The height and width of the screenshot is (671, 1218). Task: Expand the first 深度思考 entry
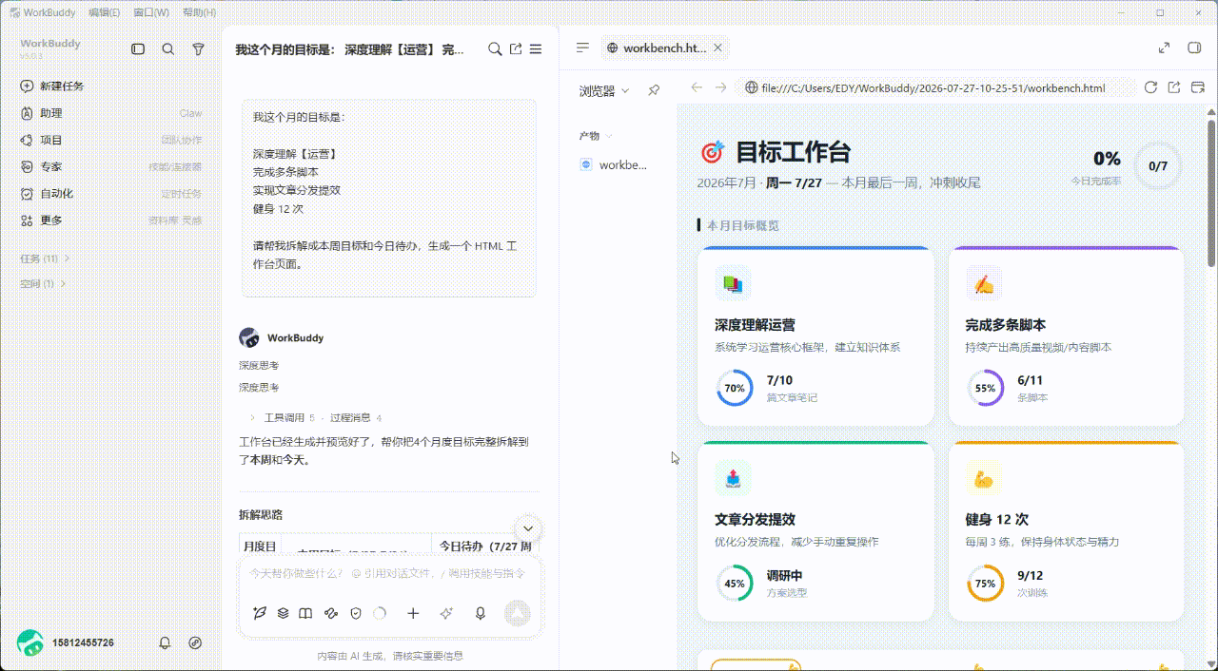[x=259, y=366]
